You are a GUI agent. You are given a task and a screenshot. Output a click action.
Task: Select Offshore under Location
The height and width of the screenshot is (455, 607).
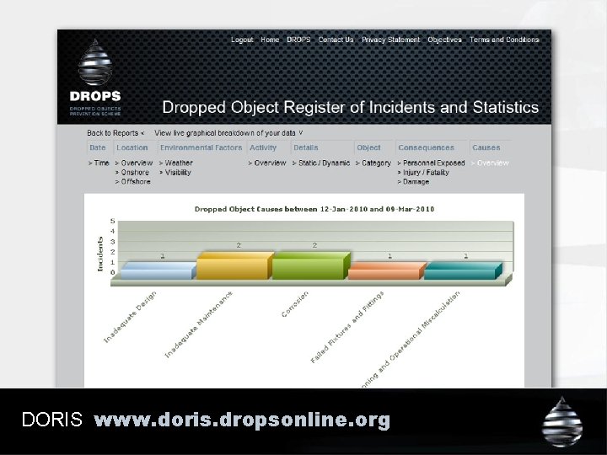(133, 182)
